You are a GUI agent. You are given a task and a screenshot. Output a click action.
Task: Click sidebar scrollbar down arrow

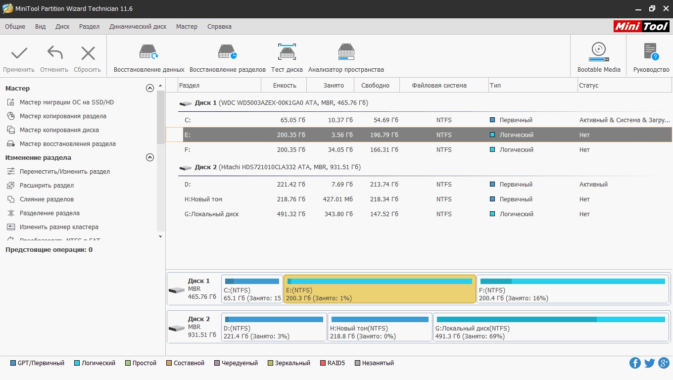(160, 237)
